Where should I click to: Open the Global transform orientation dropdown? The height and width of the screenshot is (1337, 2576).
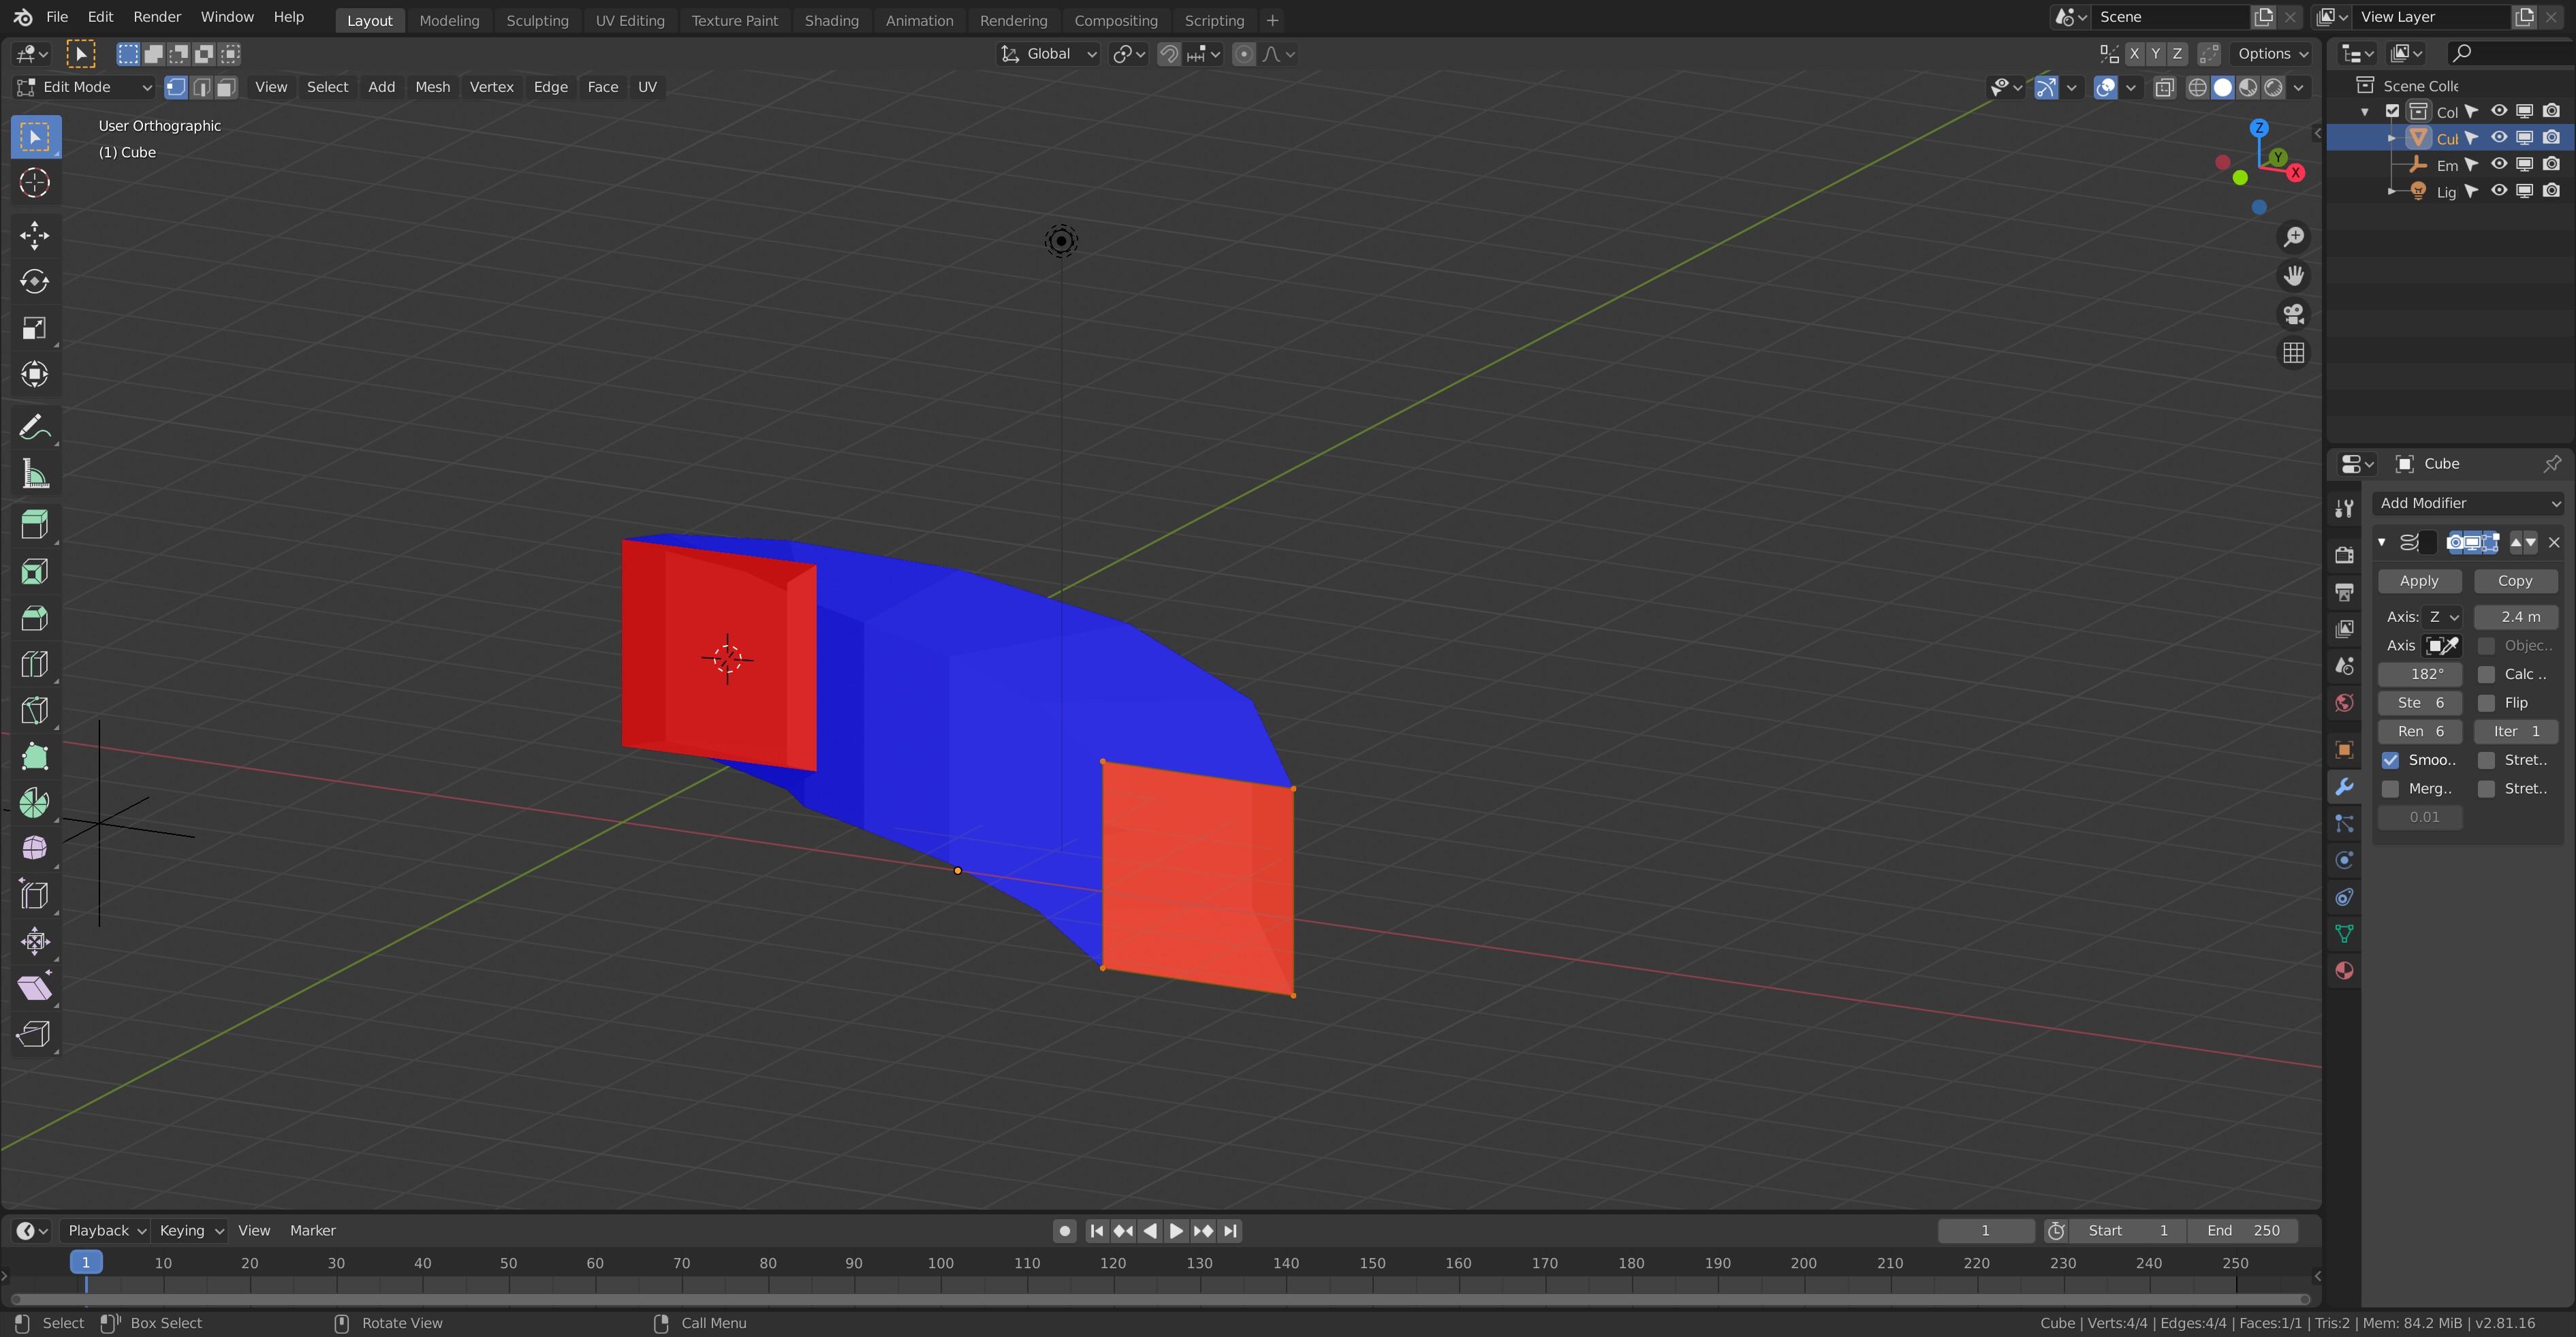1049,54
